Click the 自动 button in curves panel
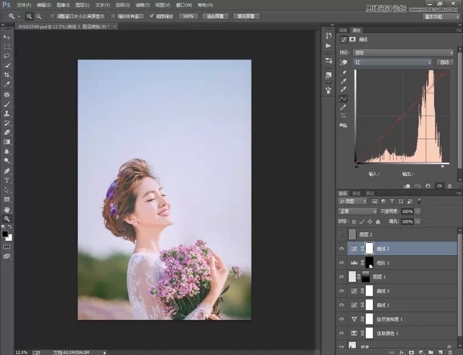Image resolution: width=463 pixels, height=355 pixels. coord(445,62)
